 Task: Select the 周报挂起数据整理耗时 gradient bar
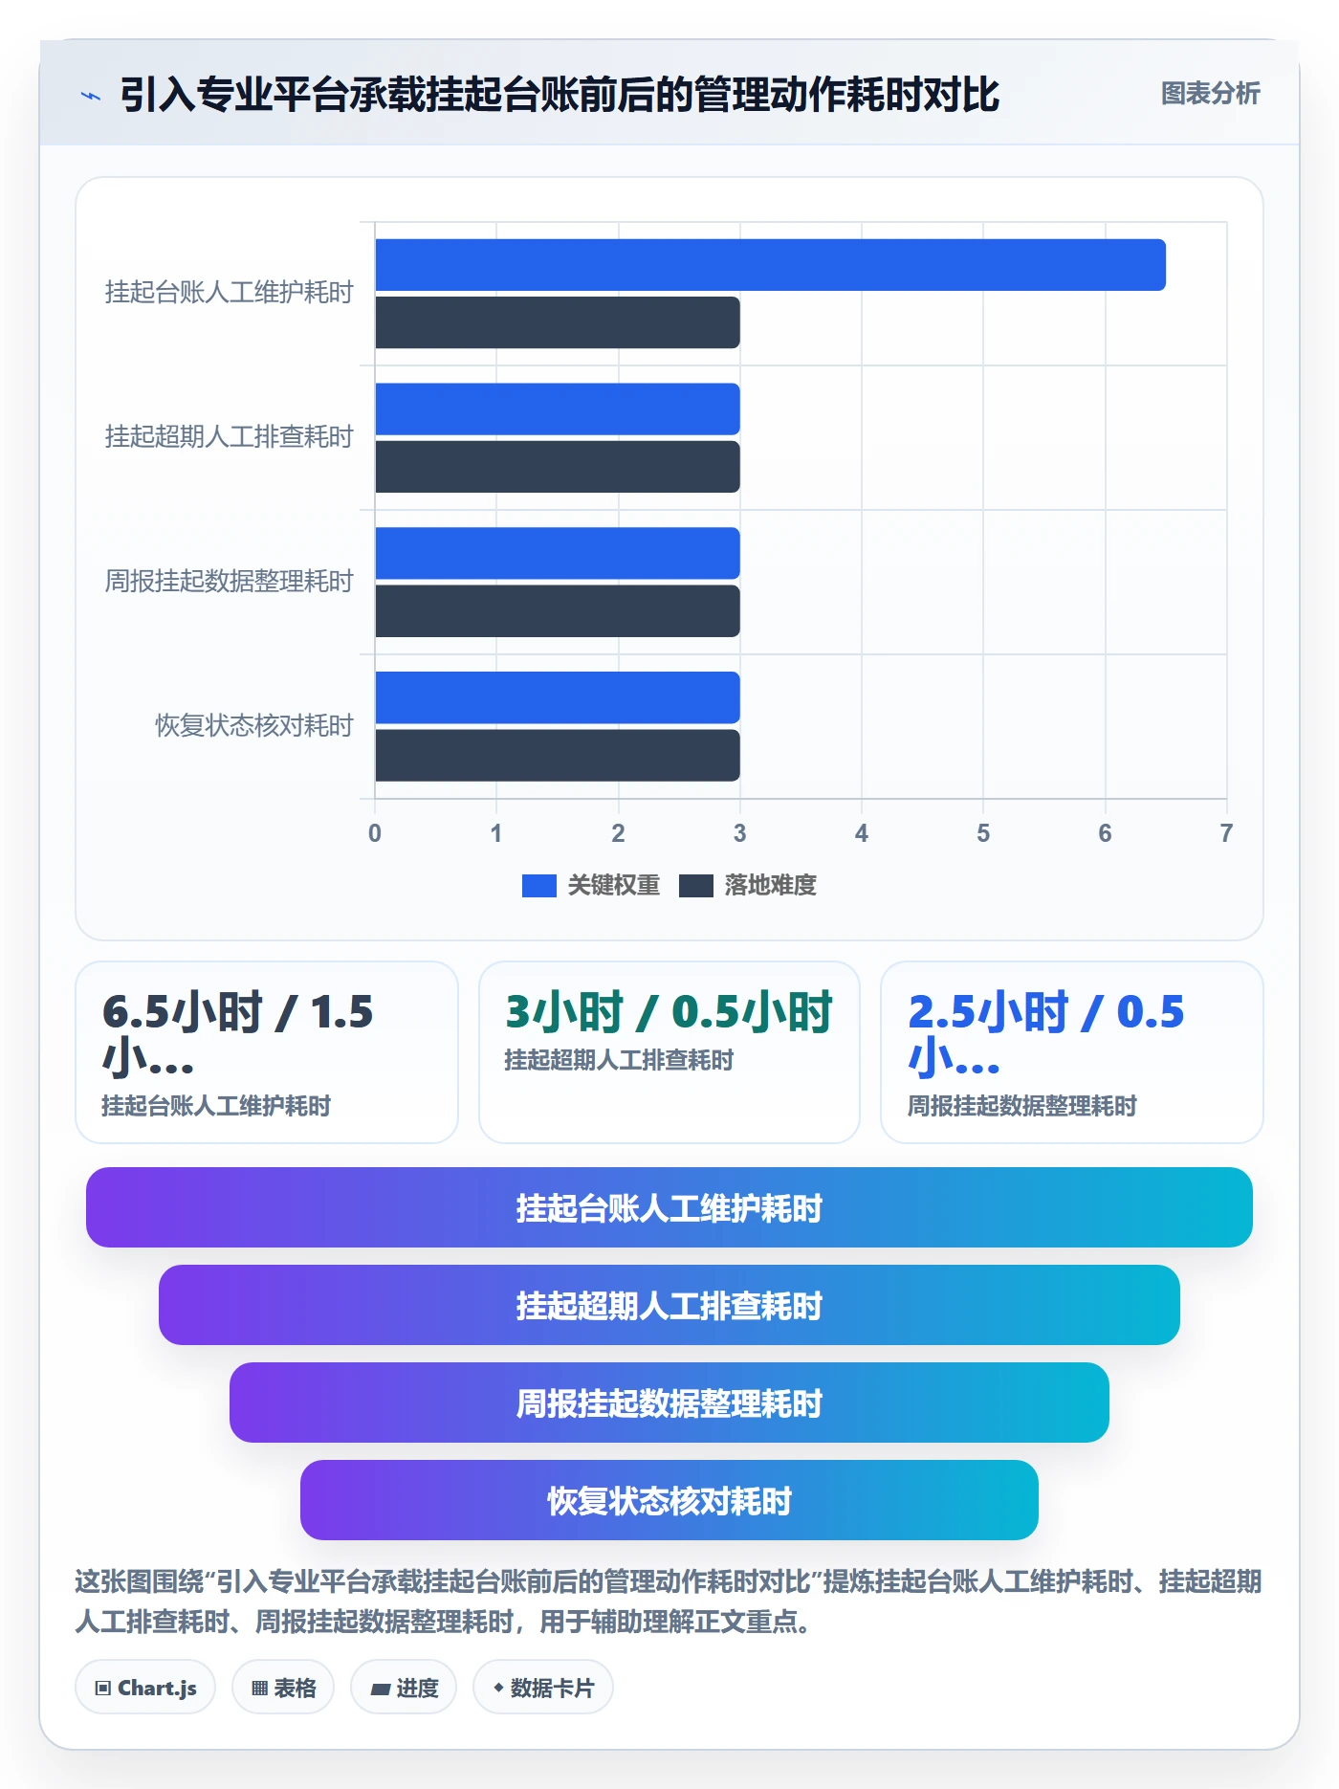click(x=669, y=1402)
